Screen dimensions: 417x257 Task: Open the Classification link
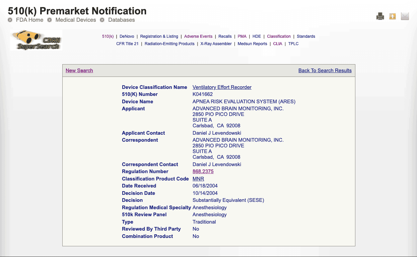coord(279,36)
